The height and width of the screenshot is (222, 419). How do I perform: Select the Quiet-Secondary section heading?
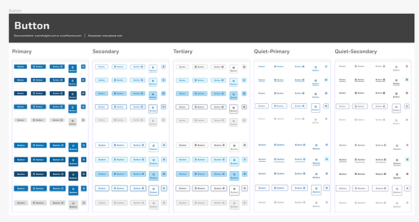pyautogui.click(x=356, y=51)
